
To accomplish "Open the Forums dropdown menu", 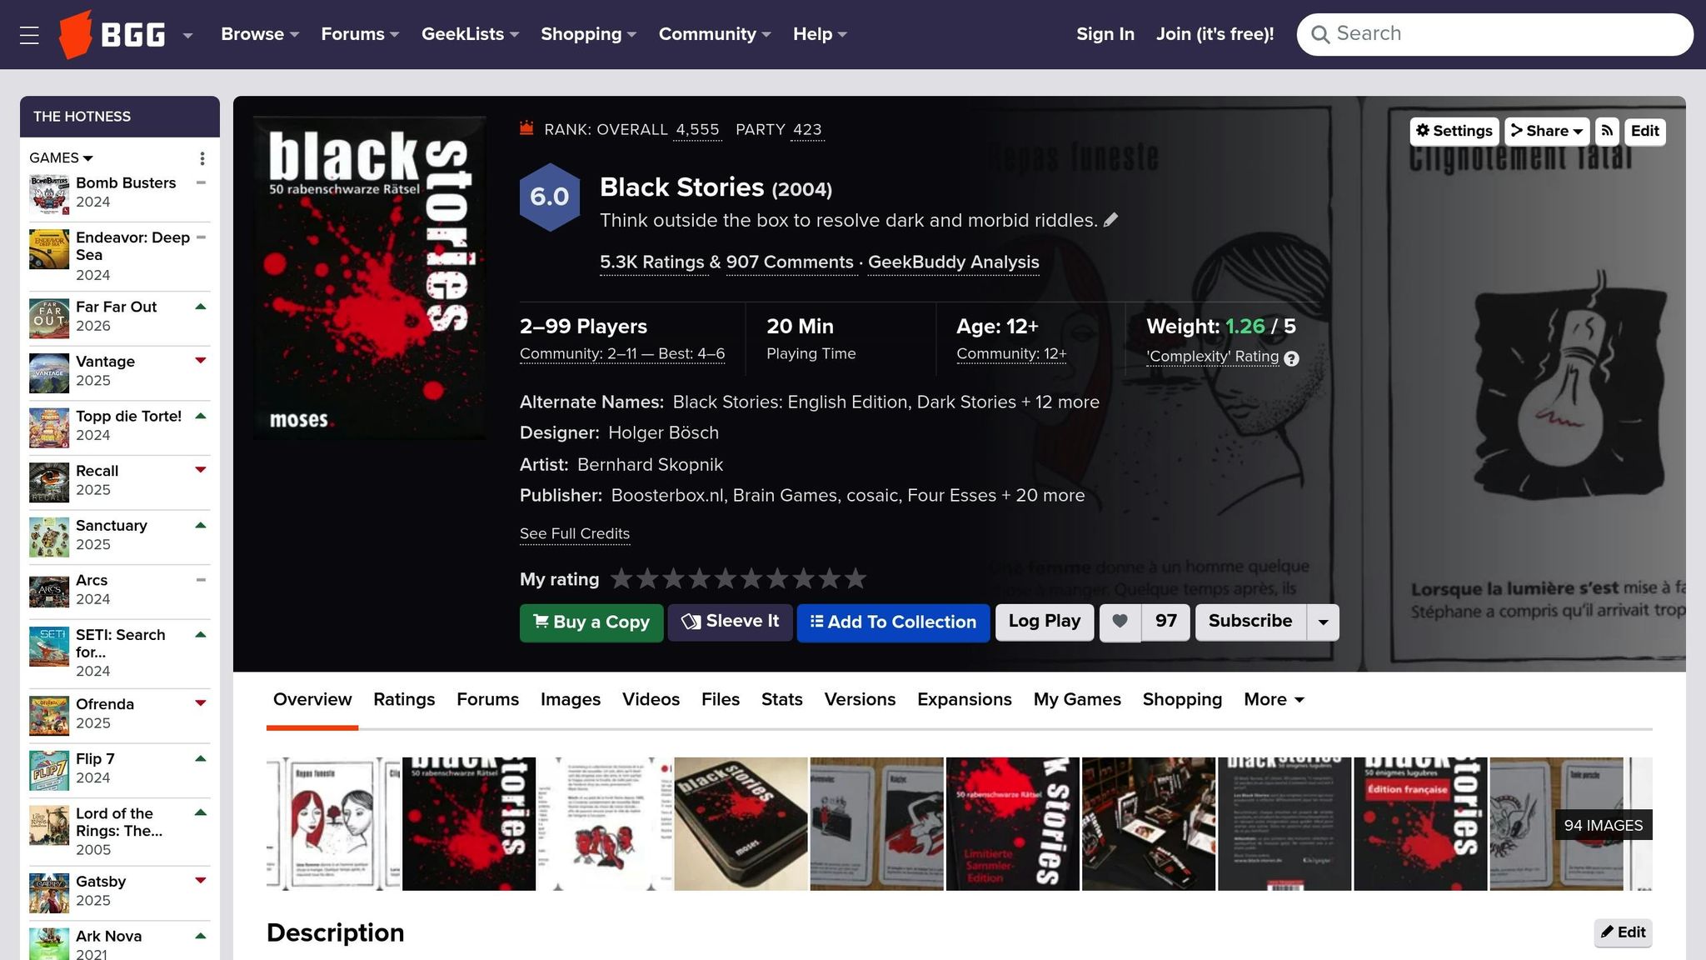I will click(360, 34).
